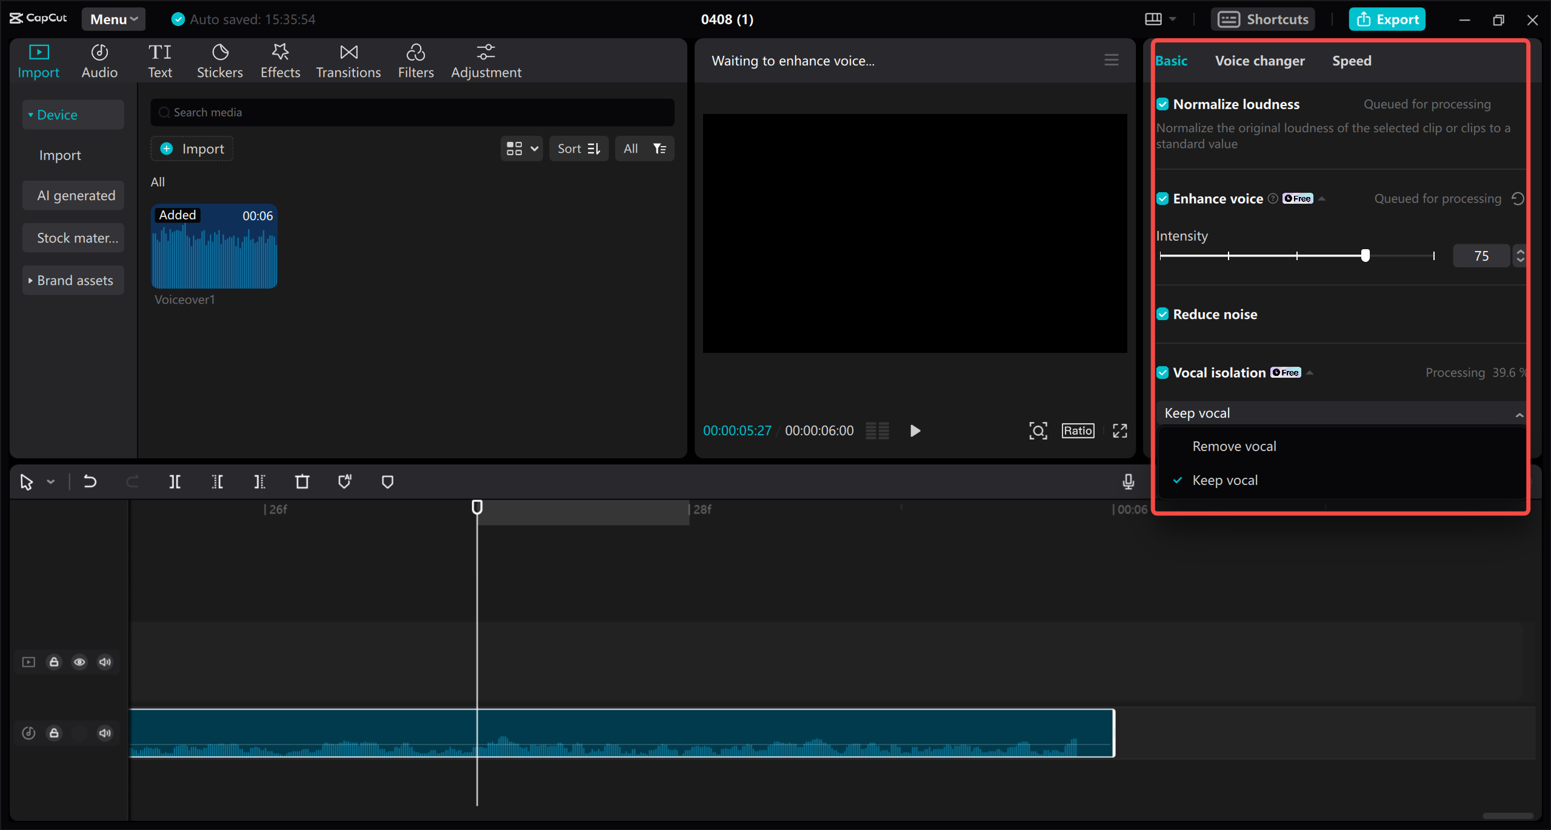Open the Menu dropdown
This screenshot has width=1551, height=830.
(x=113, y=19)
